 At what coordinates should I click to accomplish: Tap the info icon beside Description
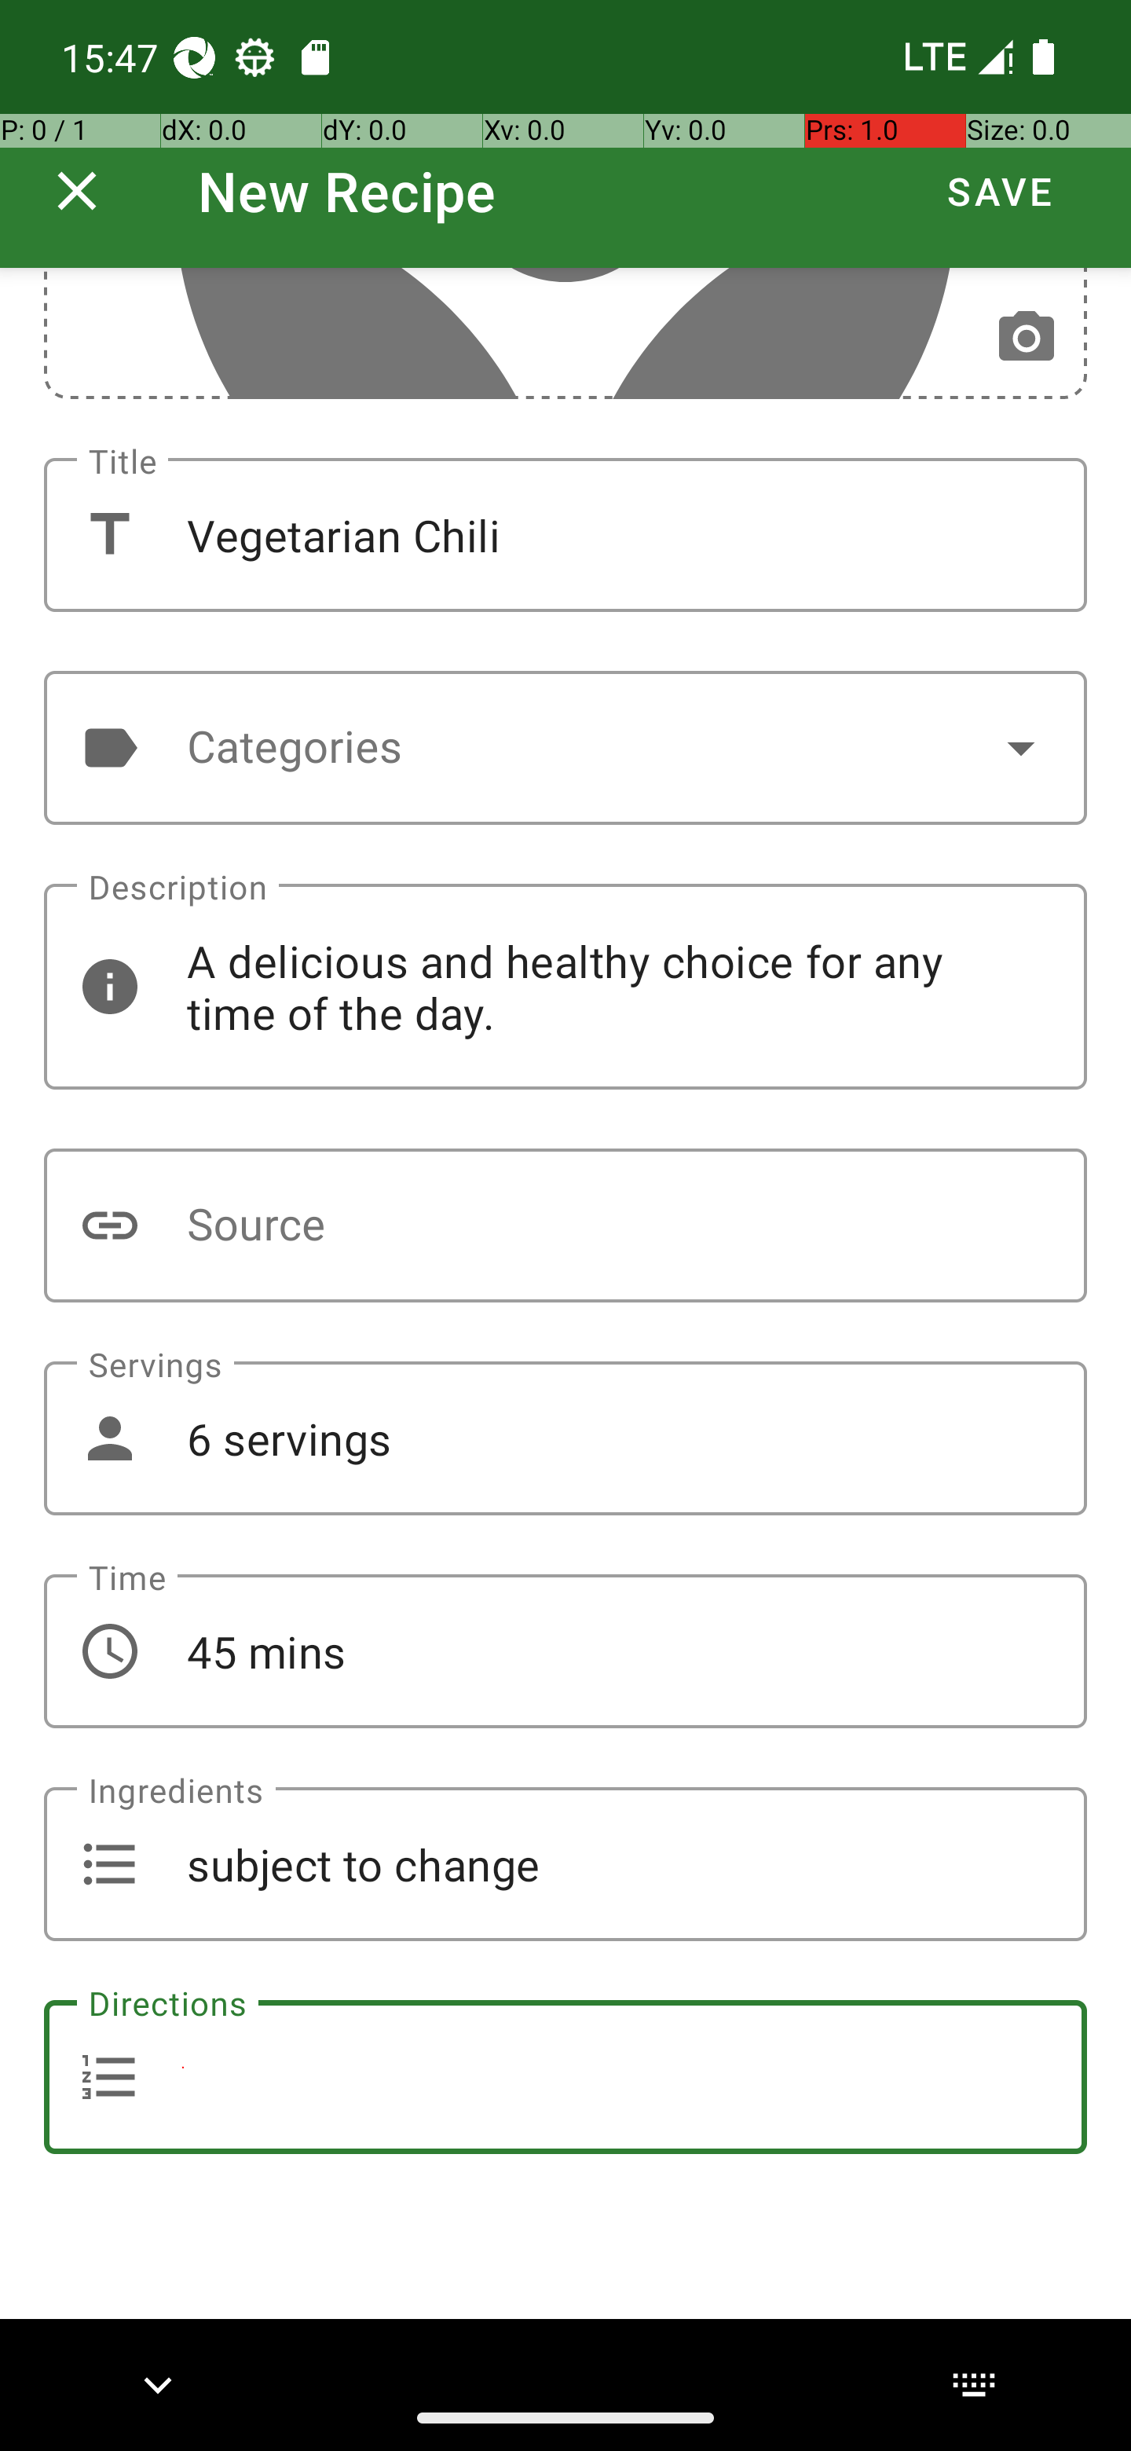coord(109,987)
